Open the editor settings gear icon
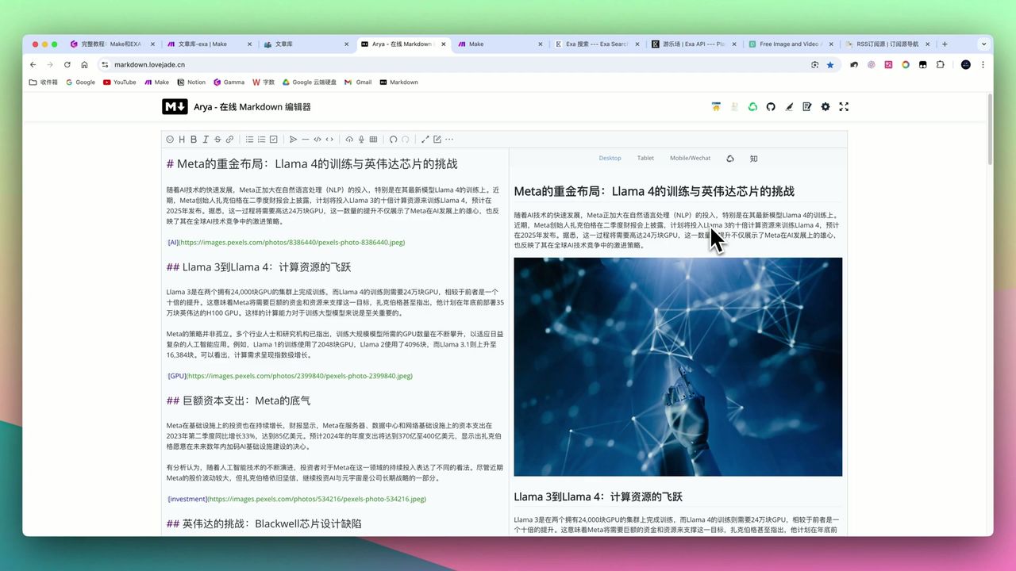Viewport: 1016px width, 571px height. click(825, 106)
